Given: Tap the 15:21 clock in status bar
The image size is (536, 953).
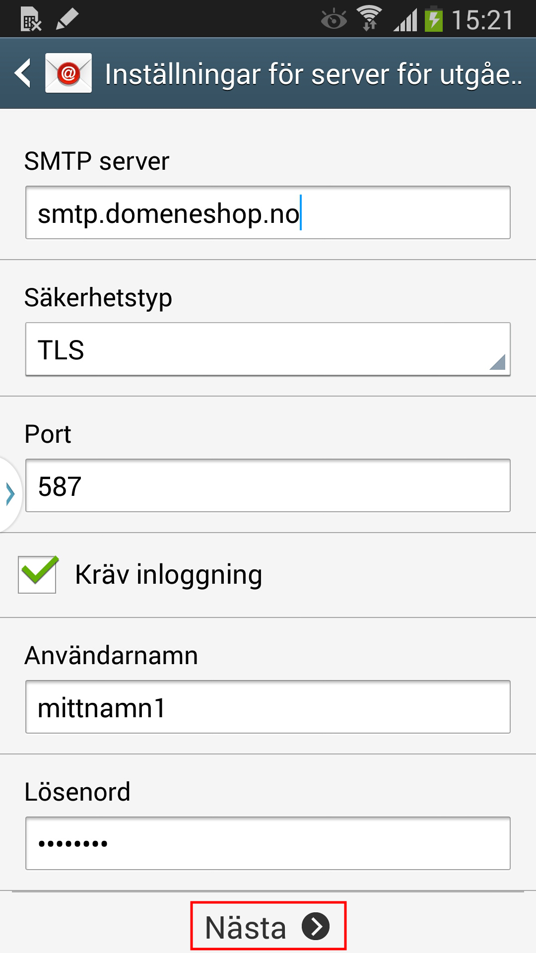Looking at the screenshot, I should (x=482, y=20).
